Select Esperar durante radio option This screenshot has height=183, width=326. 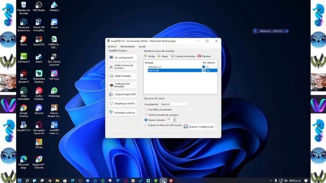146,120
